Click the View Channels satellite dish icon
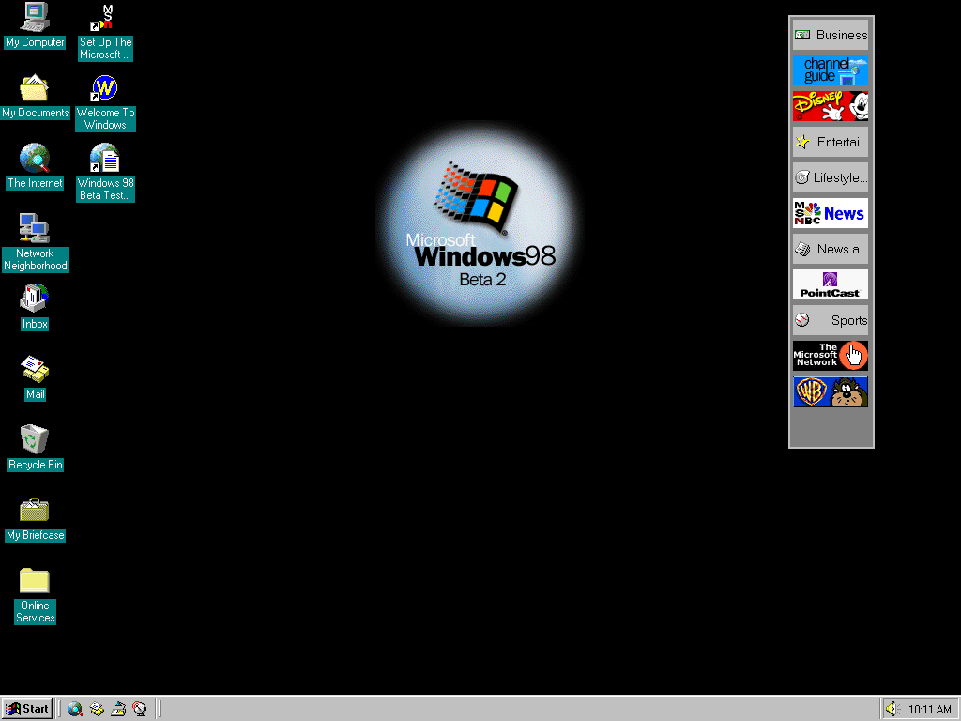961x721 pixels. pos(140,709)
